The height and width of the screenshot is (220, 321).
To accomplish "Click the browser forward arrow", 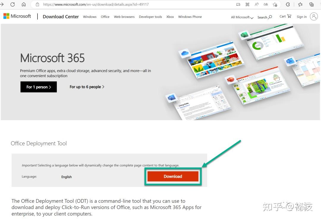I will (x=2, y=4).
